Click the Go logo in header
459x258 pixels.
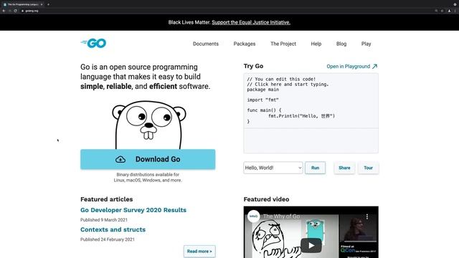point(93,43)
